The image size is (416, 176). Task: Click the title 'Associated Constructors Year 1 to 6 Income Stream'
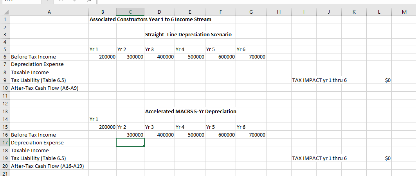[x=150, y=20]
